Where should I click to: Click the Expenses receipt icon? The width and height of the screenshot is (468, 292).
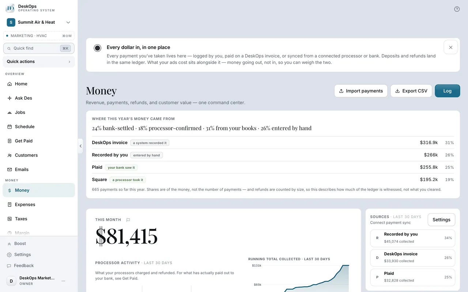coord(10,205)
